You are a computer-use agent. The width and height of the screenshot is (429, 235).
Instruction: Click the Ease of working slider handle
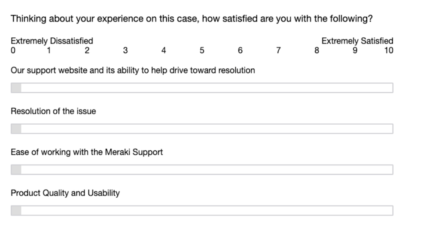[16, 170]
